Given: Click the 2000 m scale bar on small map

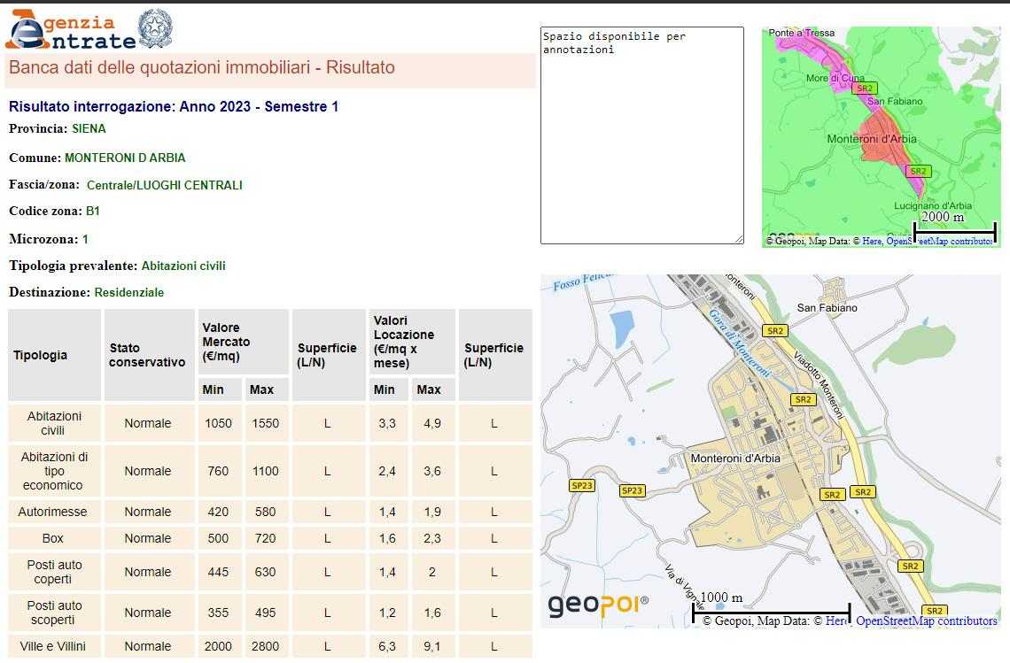Looking at the screenshot, I should pyautogui.click(x=954, y=233).
